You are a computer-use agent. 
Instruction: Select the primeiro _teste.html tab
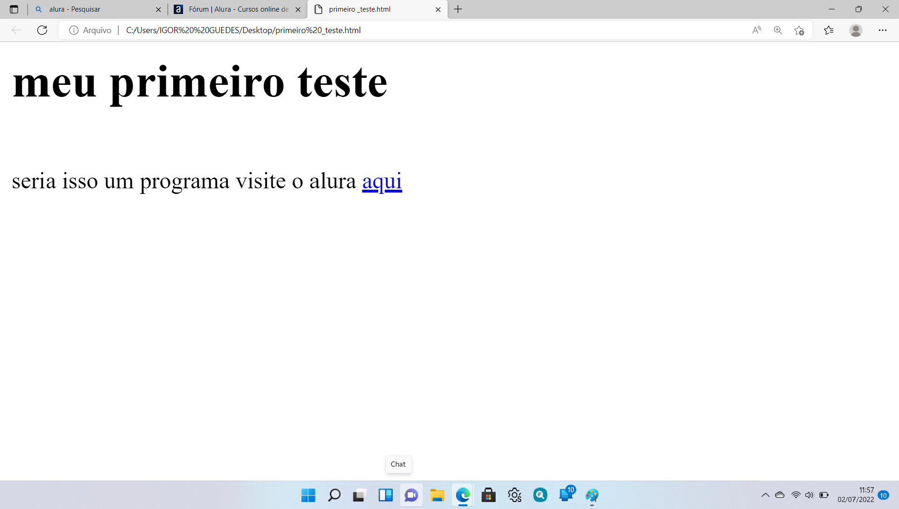point(377,9)
